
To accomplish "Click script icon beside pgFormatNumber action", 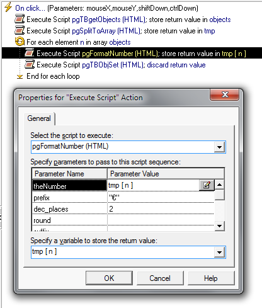I will (30, 53).
